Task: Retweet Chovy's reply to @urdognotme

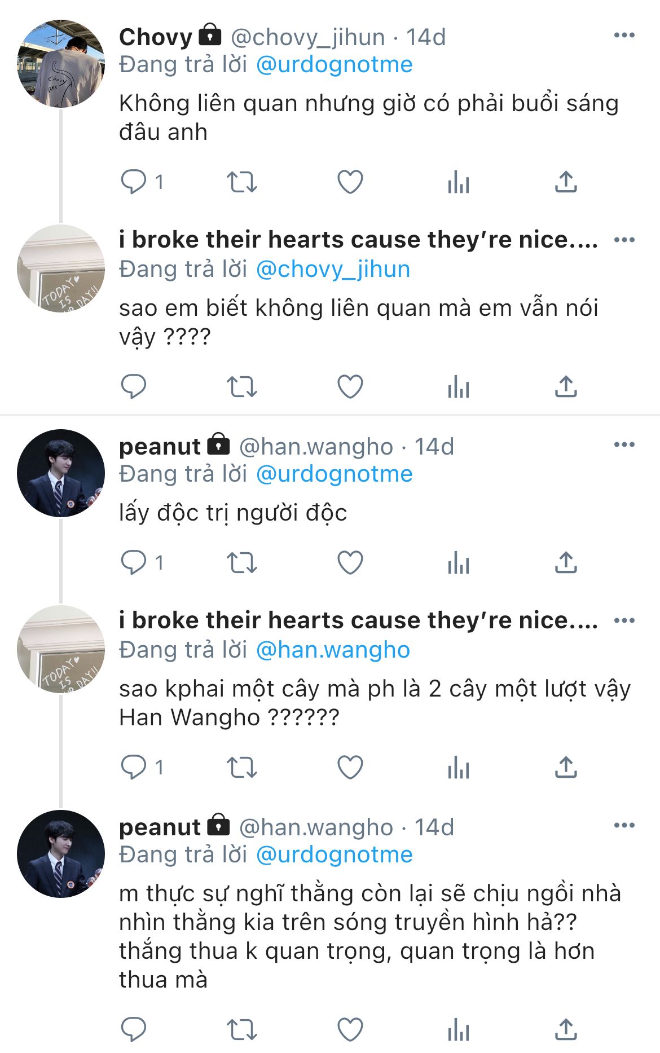Action: tap(242, 182)
